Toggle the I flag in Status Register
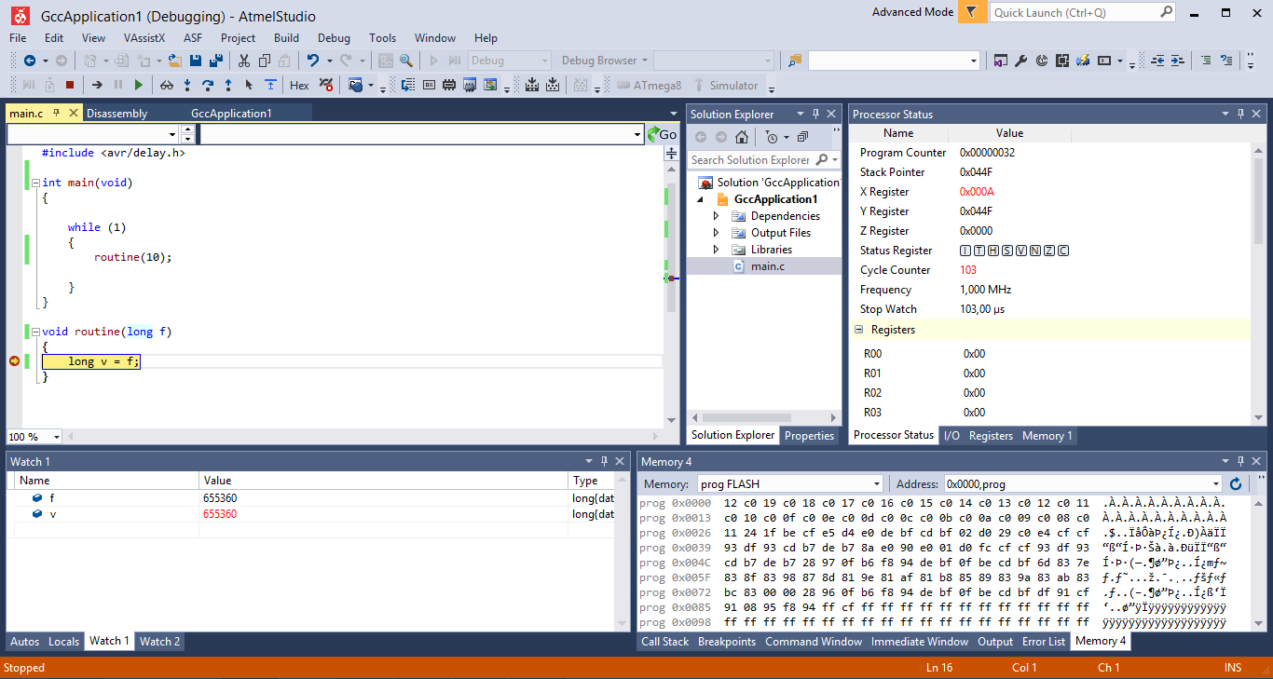The width and height of the screenshot is (1273, 679). [965, 251]
